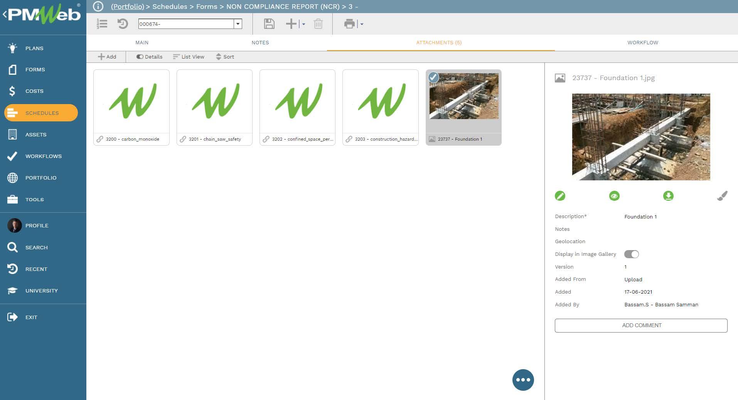The height and width of the screenshot is (400, 738).
Task: Switch to the Workflow tab
Action: click(x=643, y=42)
